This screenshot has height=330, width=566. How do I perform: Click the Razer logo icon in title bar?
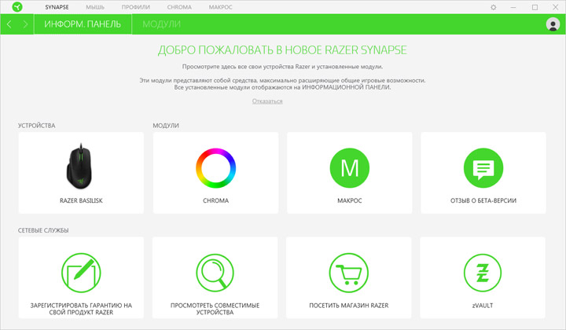click(17, 7)
